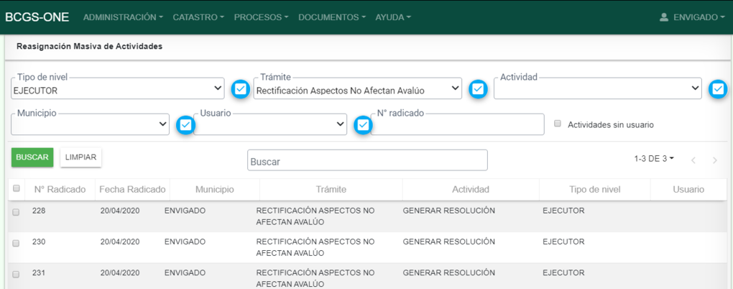Go to next results page arrow
This screenshot has height=289, width=733.
714,160
